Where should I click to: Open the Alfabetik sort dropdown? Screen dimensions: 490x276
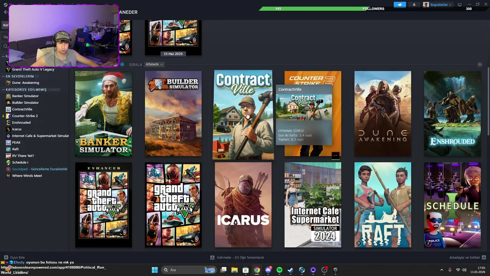point(154,64)
